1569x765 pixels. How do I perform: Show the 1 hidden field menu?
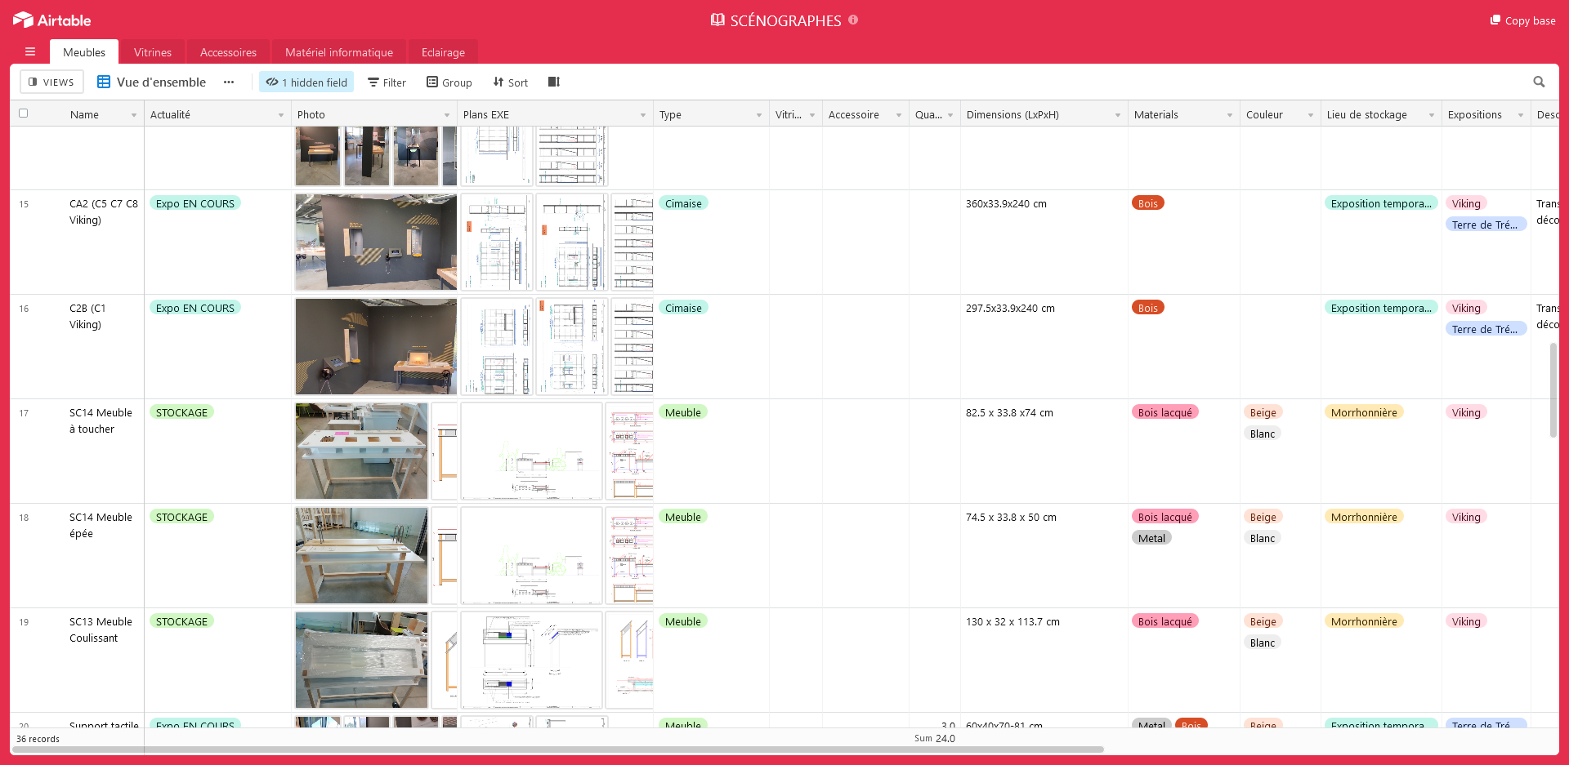tap(306, 82)
